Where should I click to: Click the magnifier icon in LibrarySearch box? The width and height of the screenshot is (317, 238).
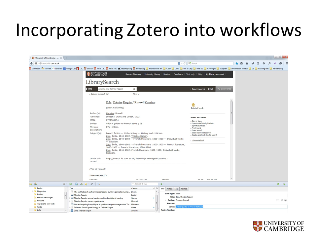click(x=134, y=89)
